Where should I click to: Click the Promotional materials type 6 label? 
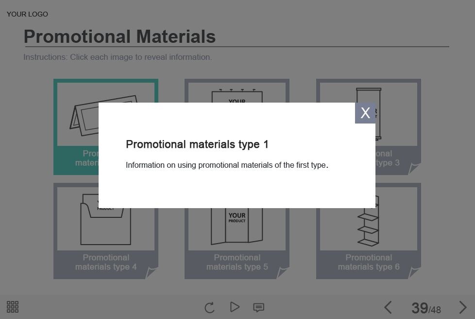coord(368,262)
